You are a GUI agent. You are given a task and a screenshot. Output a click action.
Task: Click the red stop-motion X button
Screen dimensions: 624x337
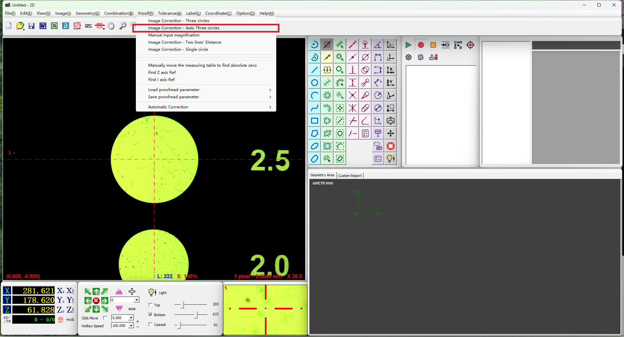(96, 300)
